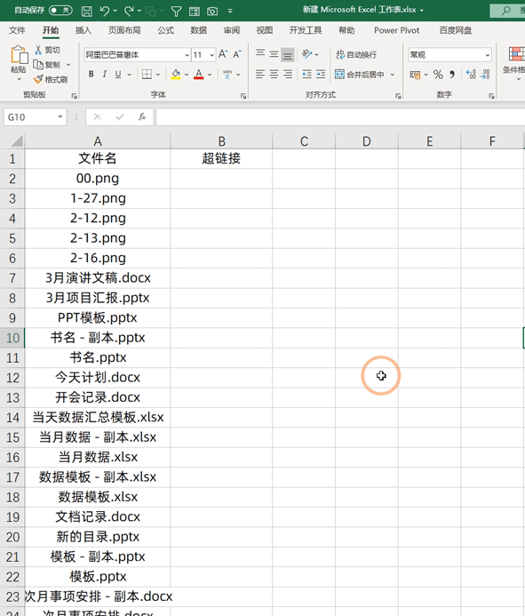Open the Customize Quick Access Toolbar dropdown

230,12
